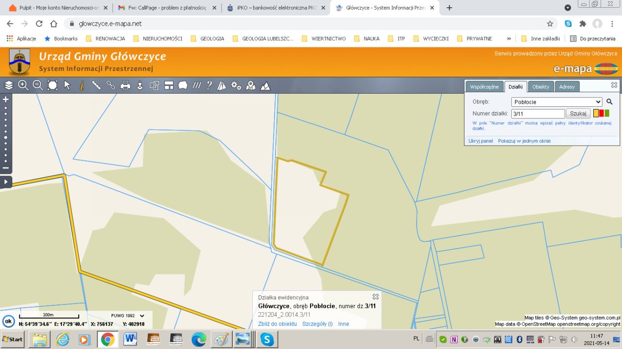This screenshot has width=622, height=349.
Task: Choose the green highlight color swatch
Action: 607,113
